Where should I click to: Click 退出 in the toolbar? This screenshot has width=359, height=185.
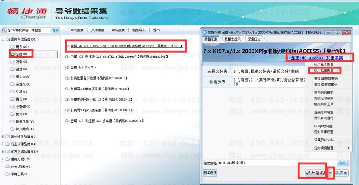coord(156,30)
